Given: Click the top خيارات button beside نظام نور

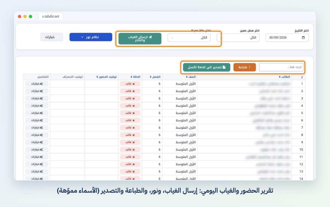Looking at the screenshot, I should pos(52,37).
